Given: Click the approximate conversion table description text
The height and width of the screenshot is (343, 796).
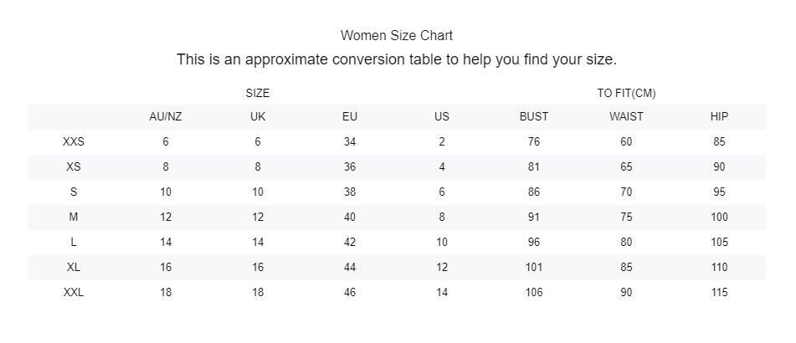Looking at the screenshot, I should pyautogui.click(x=397, y=60).
